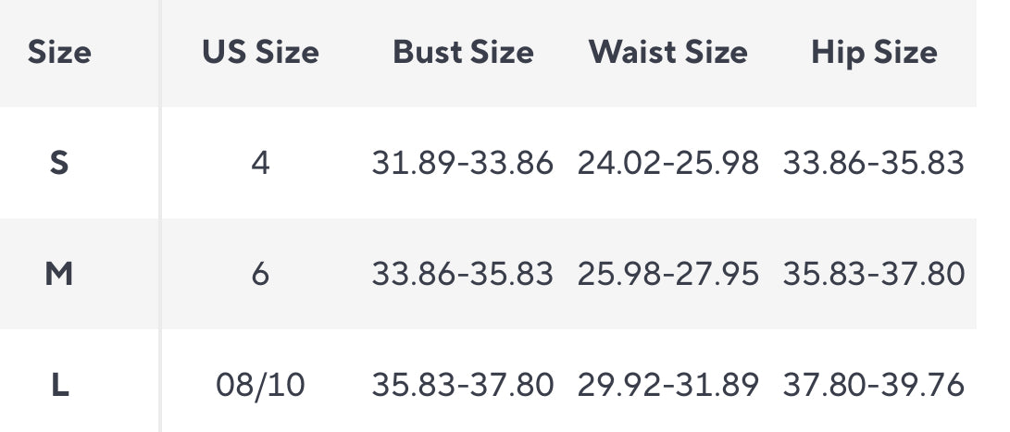Click hip measurement for size M

(874, 274)
